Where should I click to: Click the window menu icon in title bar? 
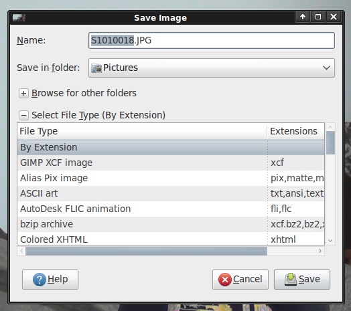point(19,17)
